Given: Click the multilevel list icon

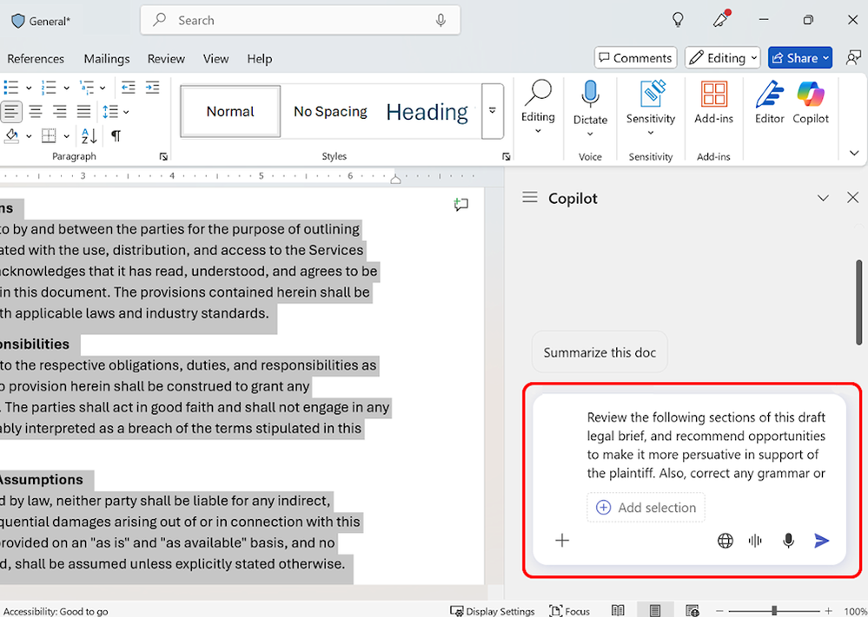Looking at the screenshot, I should click(86, 88).
